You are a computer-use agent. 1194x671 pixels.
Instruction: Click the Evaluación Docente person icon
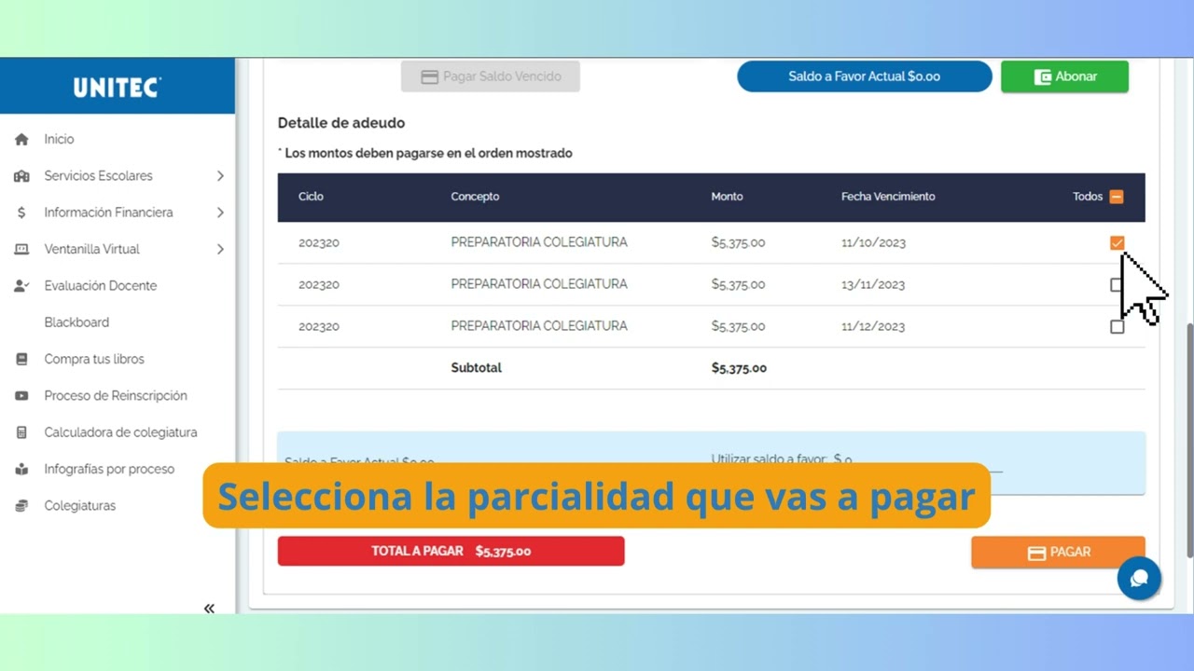[21, 286]
